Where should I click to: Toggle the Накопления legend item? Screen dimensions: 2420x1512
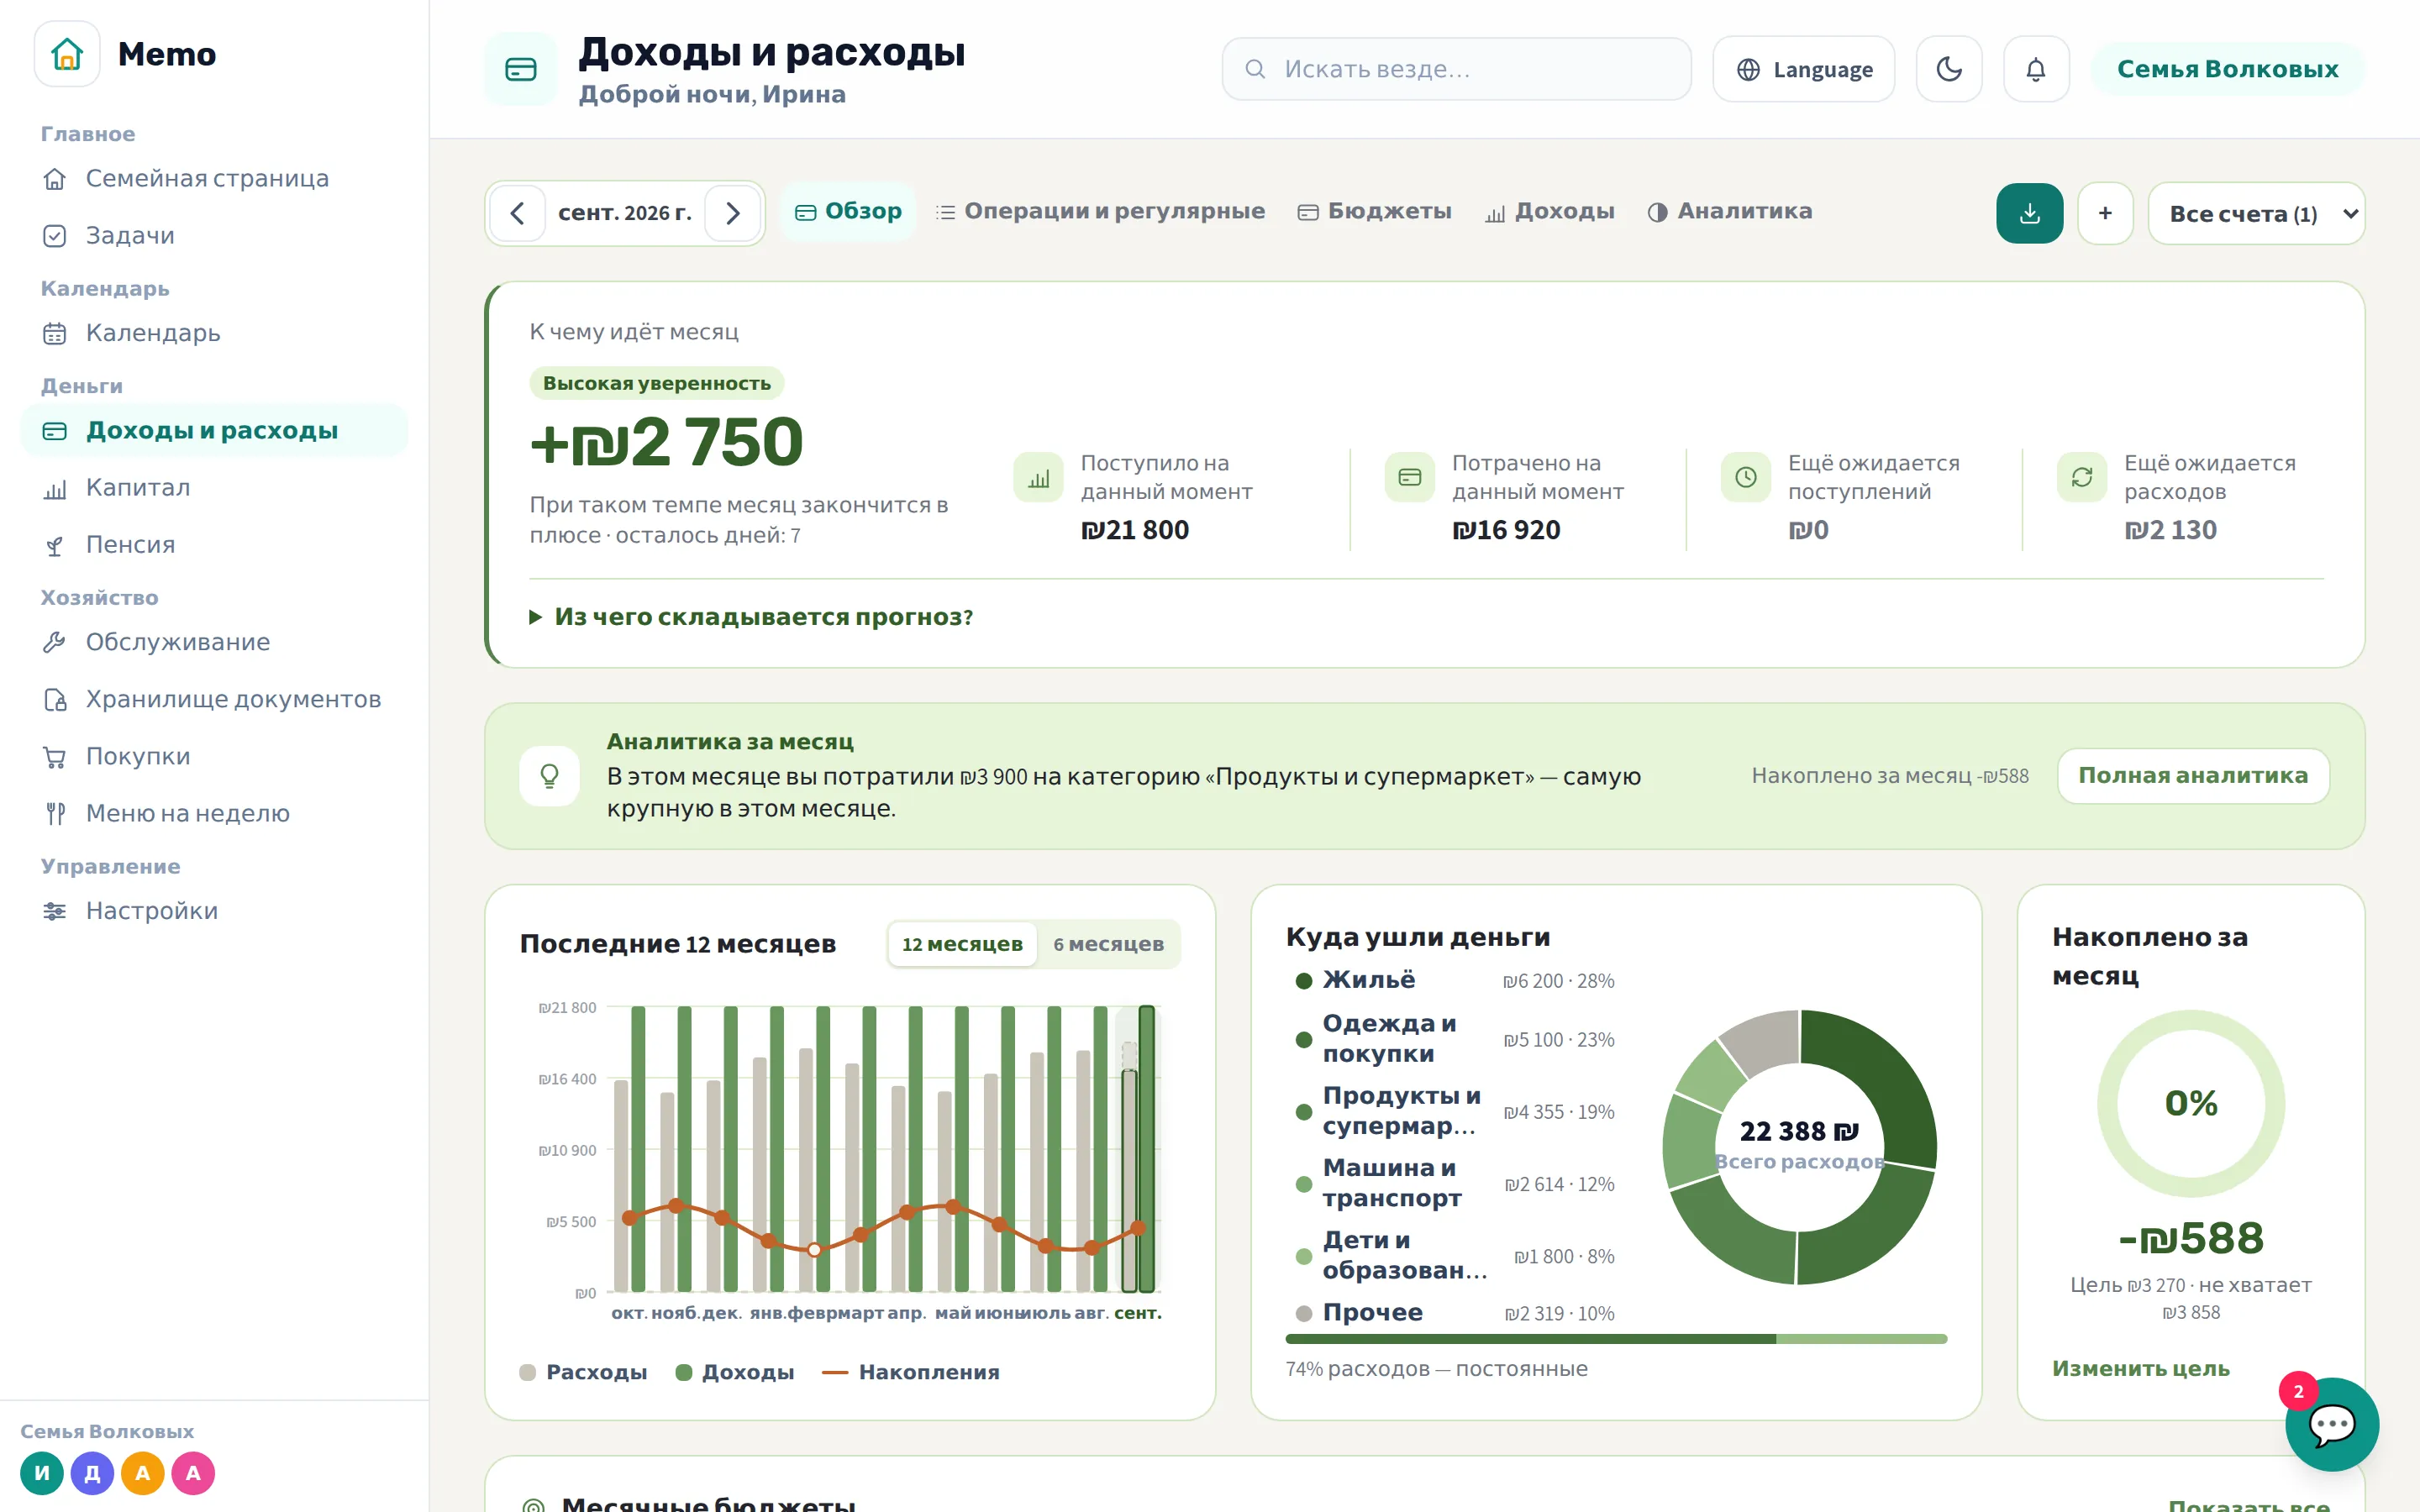[x=910, y=1372]
